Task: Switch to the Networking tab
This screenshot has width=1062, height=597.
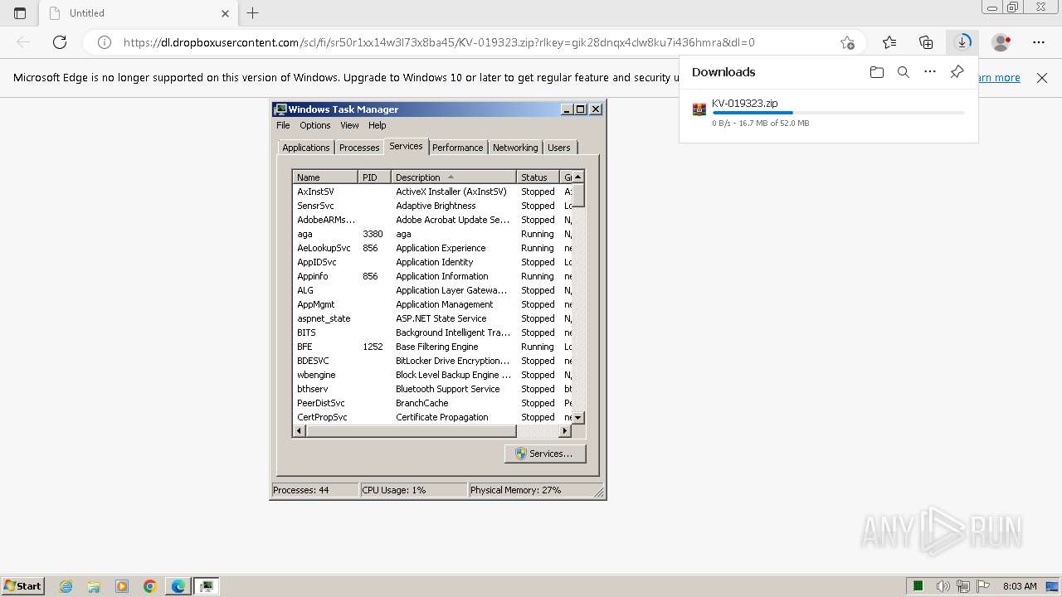Action: coord(515,148)
